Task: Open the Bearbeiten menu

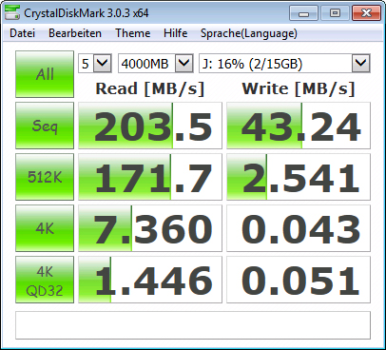Action: pos(75,33)
